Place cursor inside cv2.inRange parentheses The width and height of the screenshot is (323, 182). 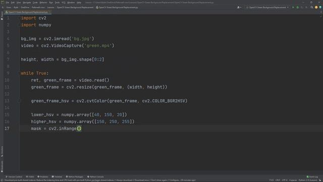coord(79,128)
